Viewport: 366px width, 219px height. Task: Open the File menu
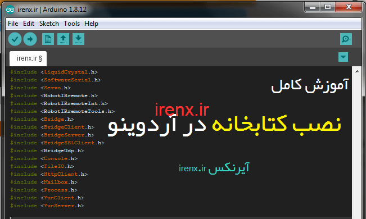13,24
